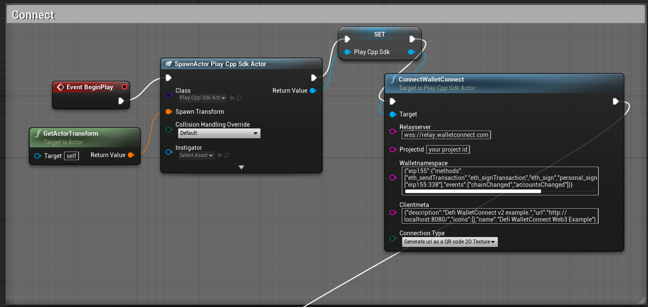Viewport: 648px width, 307px height.
Task: Expand the SpawnActor node advanced pins arrow
Action: pos(241,167)
